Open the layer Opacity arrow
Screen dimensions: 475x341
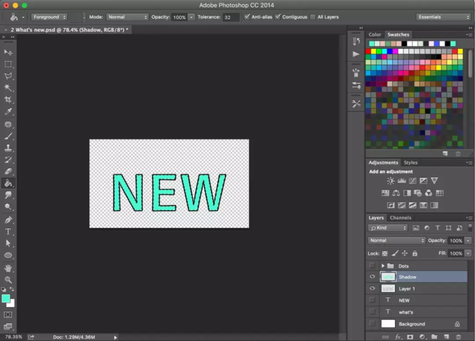[468, 240]
